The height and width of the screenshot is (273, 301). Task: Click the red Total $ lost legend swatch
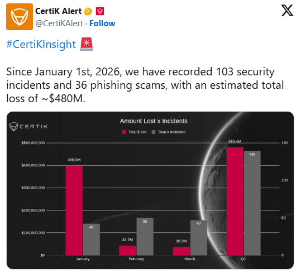[x=124, y=132]
